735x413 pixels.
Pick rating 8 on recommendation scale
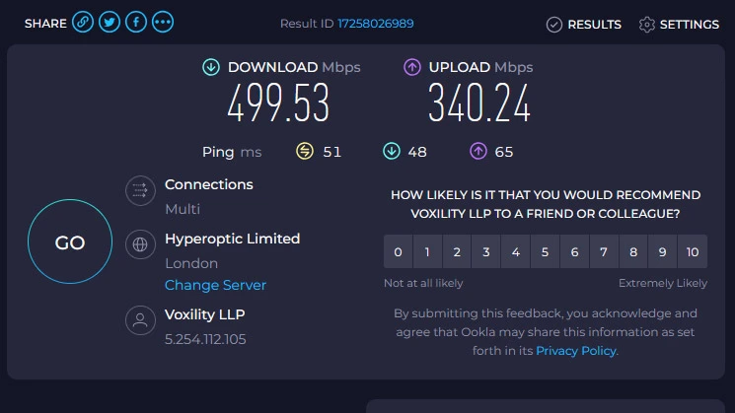[633, 252]
